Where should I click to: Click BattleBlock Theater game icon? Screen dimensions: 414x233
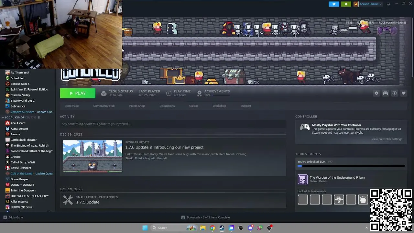click(7, 140)
